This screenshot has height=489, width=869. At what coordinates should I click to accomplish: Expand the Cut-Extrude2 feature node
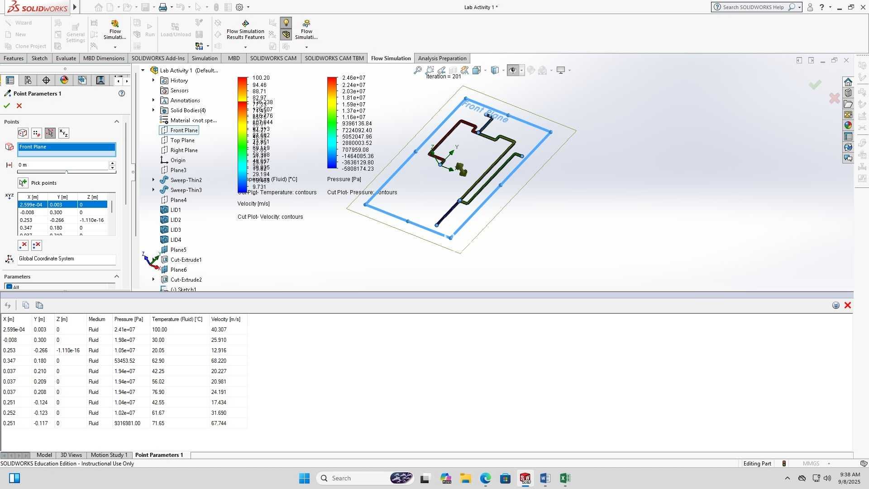pyautogui.click(x=153, y=279)
